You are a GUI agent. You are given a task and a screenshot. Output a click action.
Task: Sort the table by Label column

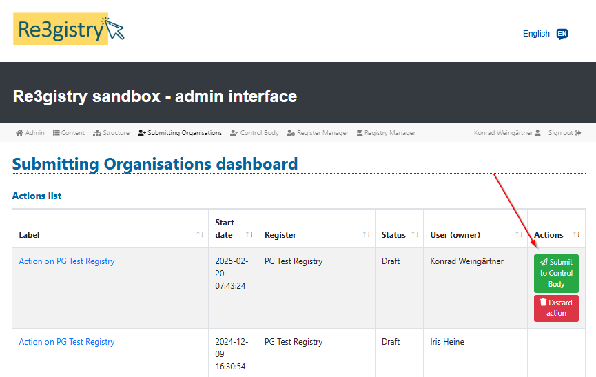coord(200,235)
